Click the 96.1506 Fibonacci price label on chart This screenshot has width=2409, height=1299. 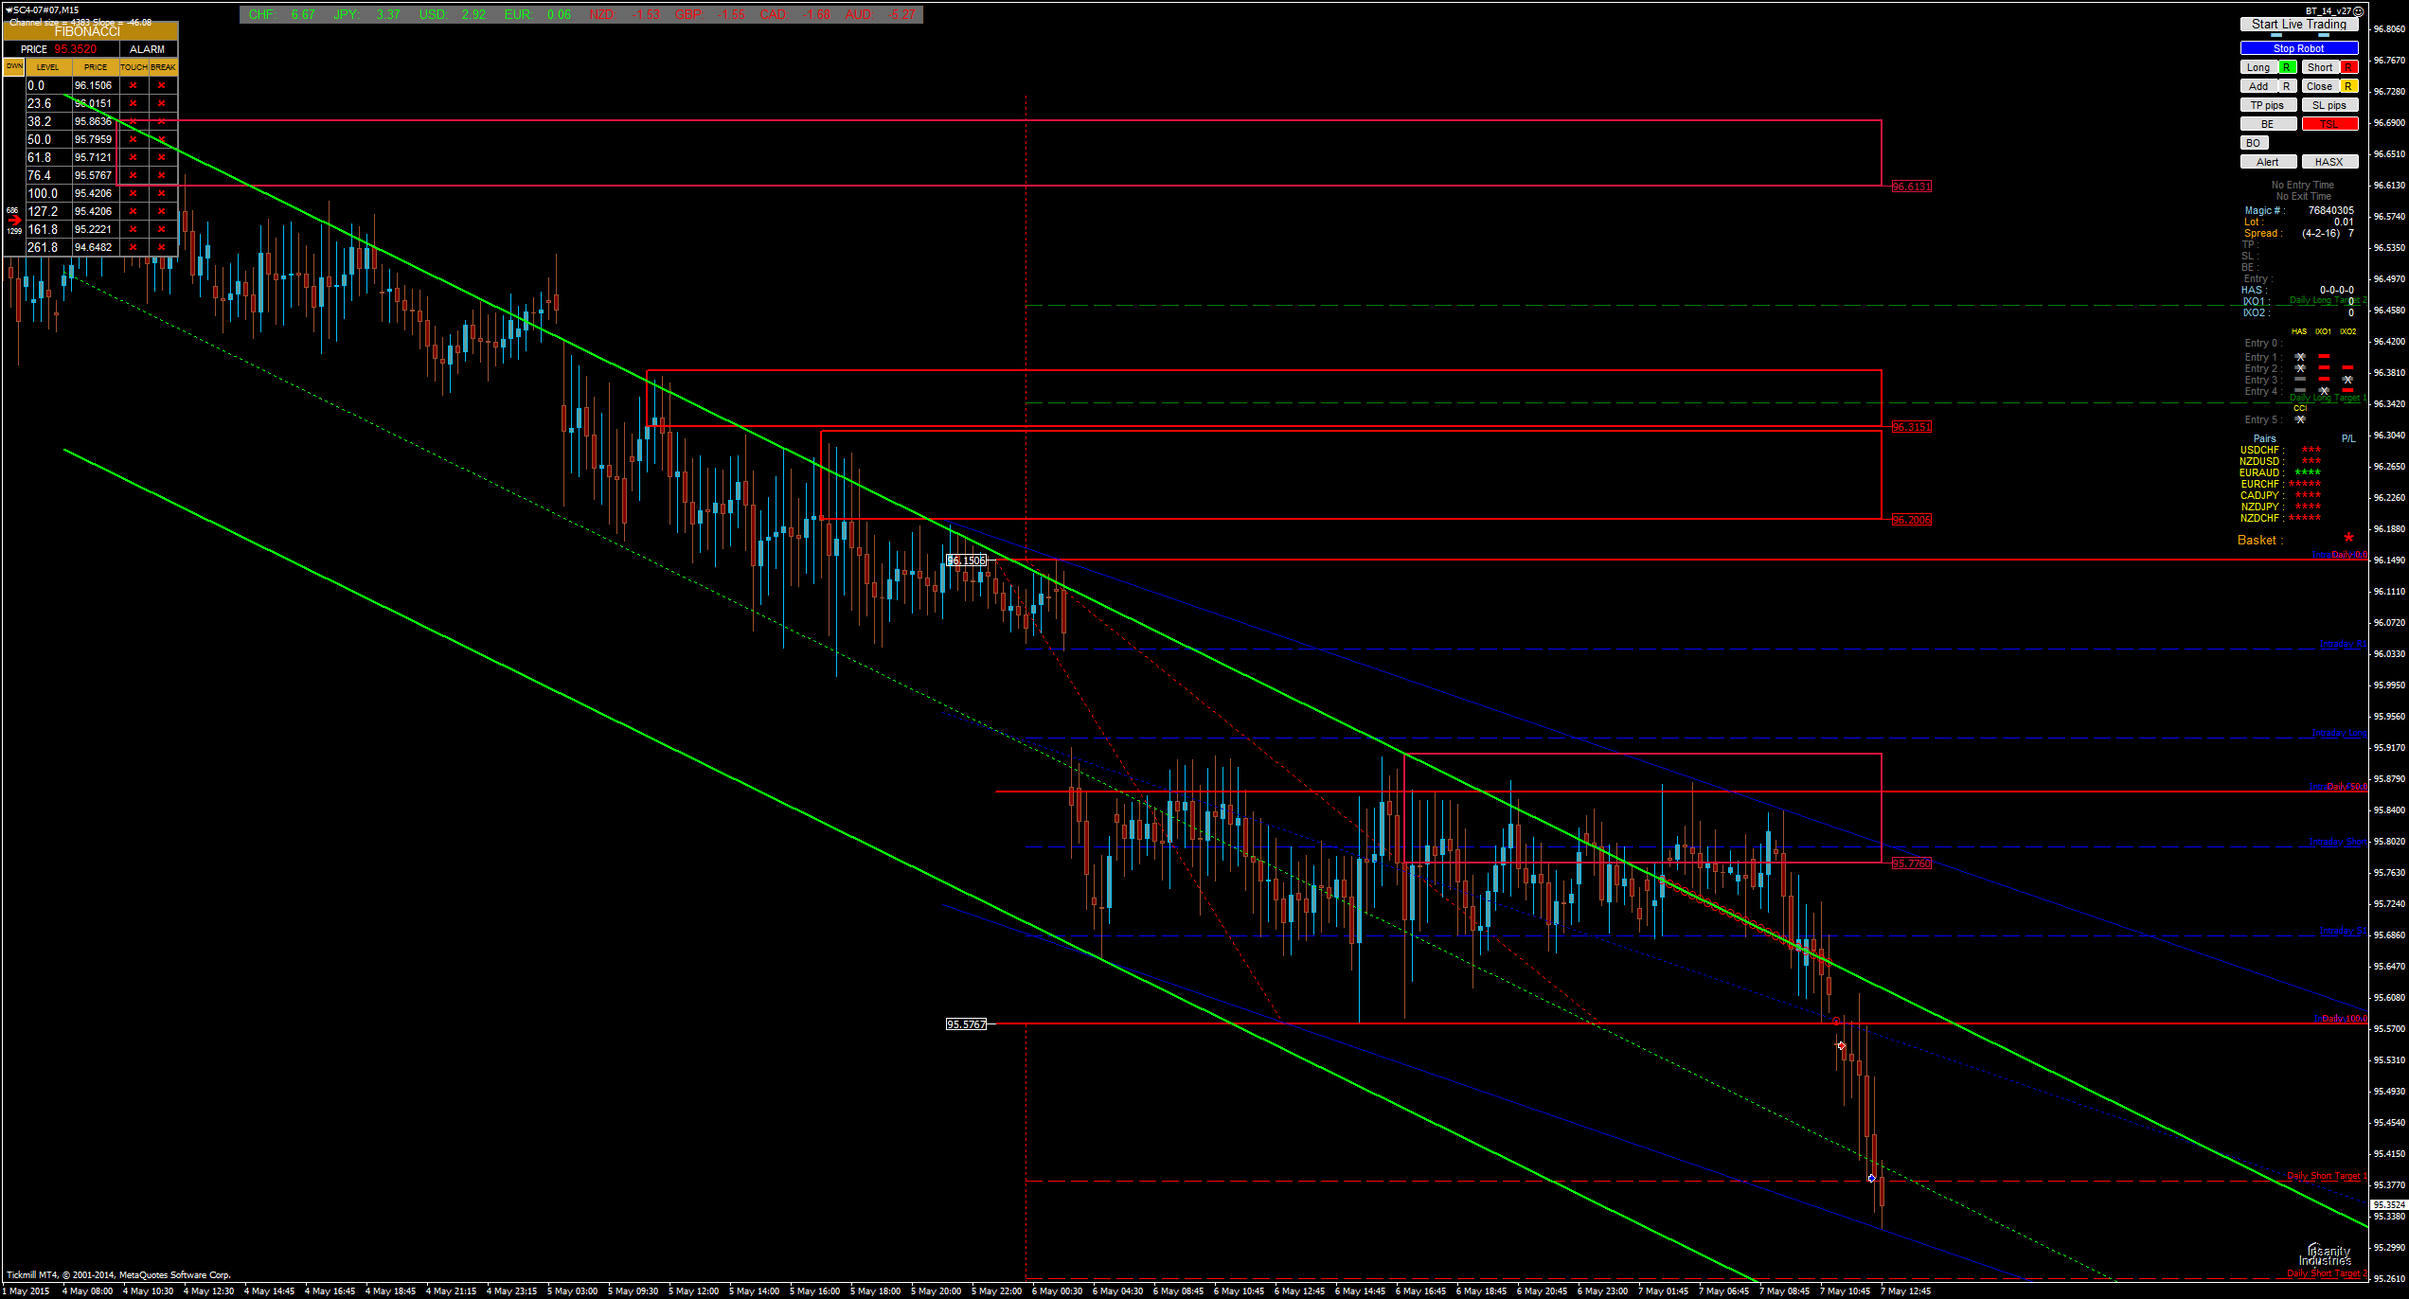pos(967,561)
